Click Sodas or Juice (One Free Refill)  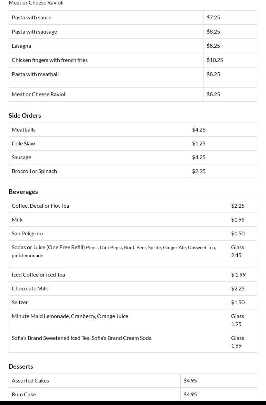[x=48, y=247]
